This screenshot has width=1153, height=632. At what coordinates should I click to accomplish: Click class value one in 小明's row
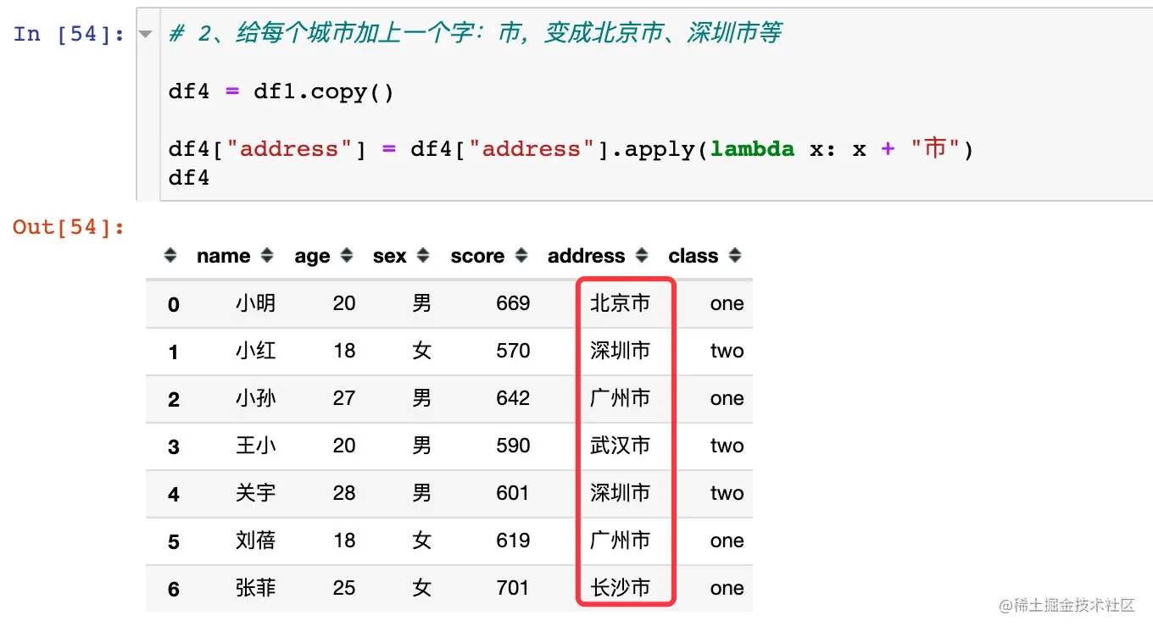727,304
